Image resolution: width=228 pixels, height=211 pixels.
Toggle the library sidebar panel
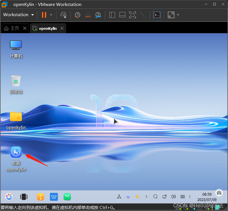coord(112,15)
